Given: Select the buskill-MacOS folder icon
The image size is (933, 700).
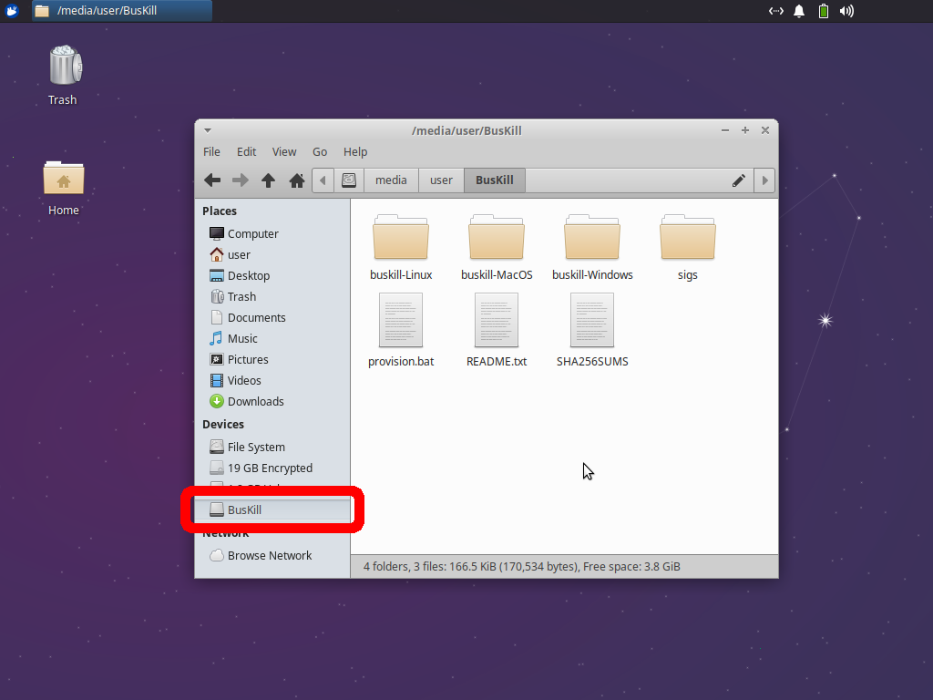Looking at the screenshot, I should 497,238.
